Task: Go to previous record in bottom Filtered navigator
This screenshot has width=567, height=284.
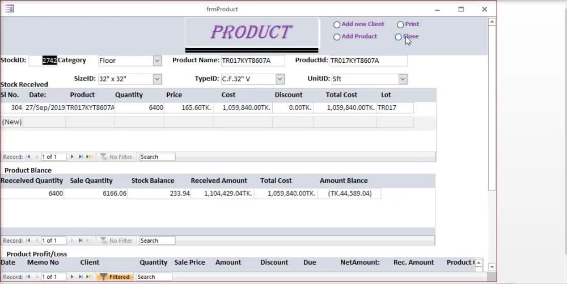Action: coord(36,277)
